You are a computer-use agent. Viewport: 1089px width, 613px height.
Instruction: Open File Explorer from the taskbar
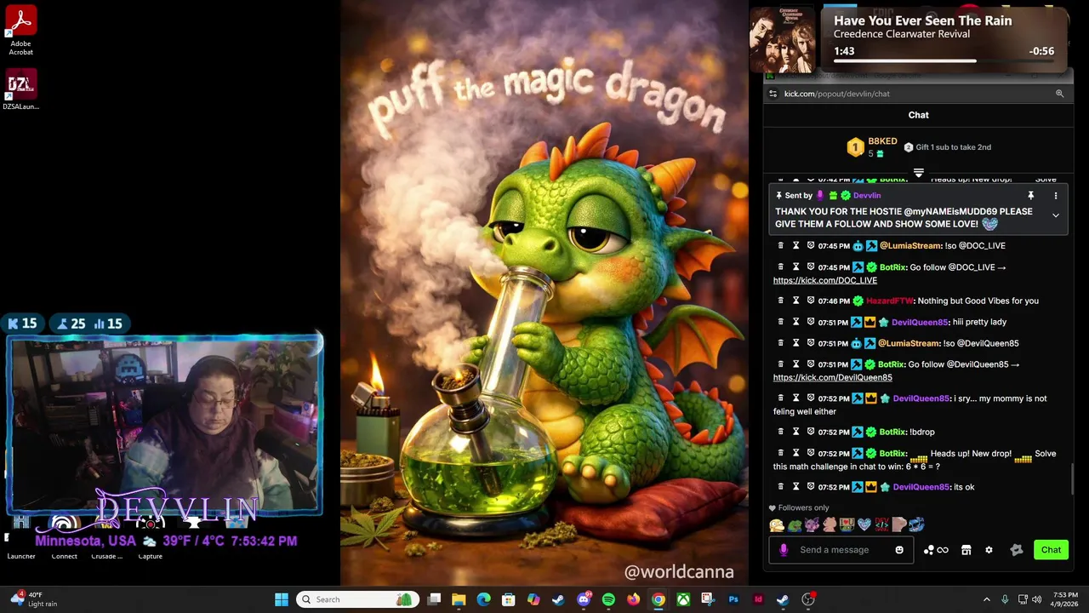[459, 599]
